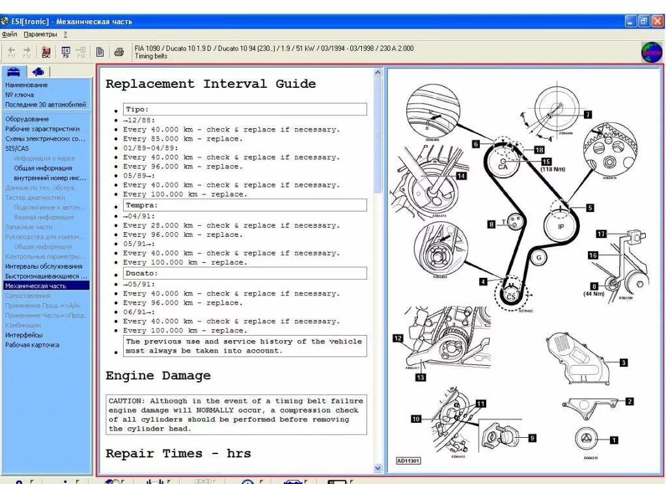
Task: Click the F9 list view icon
Action: tap(65, 52)
